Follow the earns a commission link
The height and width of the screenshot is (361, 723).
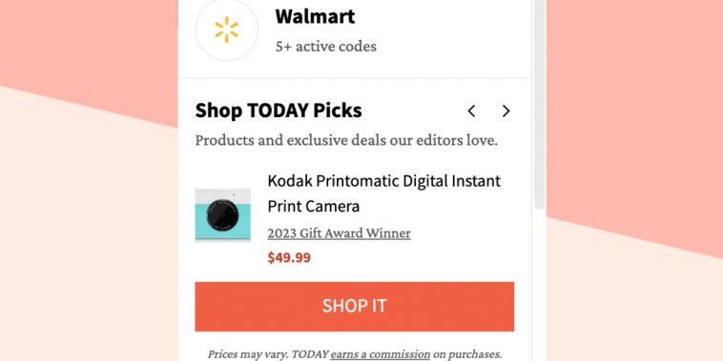click(381, 354)
